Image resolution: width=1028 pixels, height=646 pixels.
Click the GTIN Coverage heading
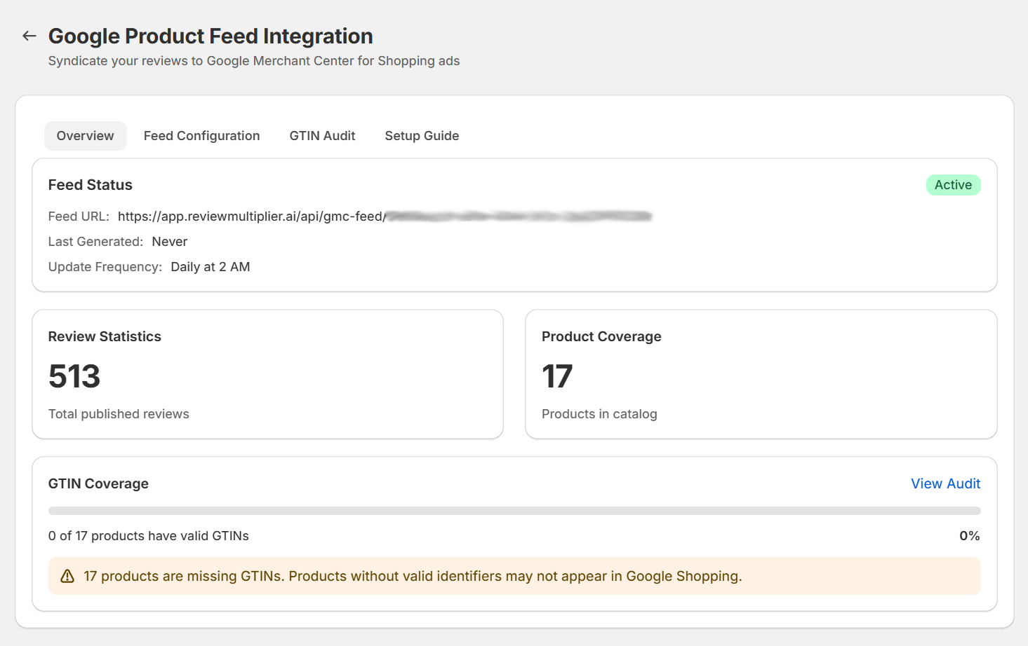(x=98, y=483)
